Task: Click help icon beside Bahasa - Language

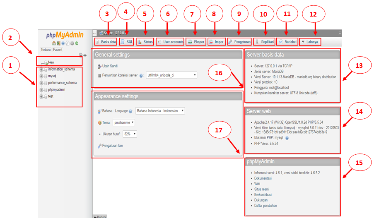Action: [130, 111]
